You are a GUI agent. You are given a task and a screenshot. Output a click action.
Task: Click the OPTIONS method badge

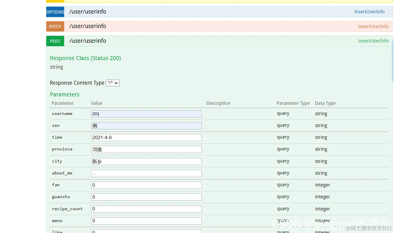(55, 12)
